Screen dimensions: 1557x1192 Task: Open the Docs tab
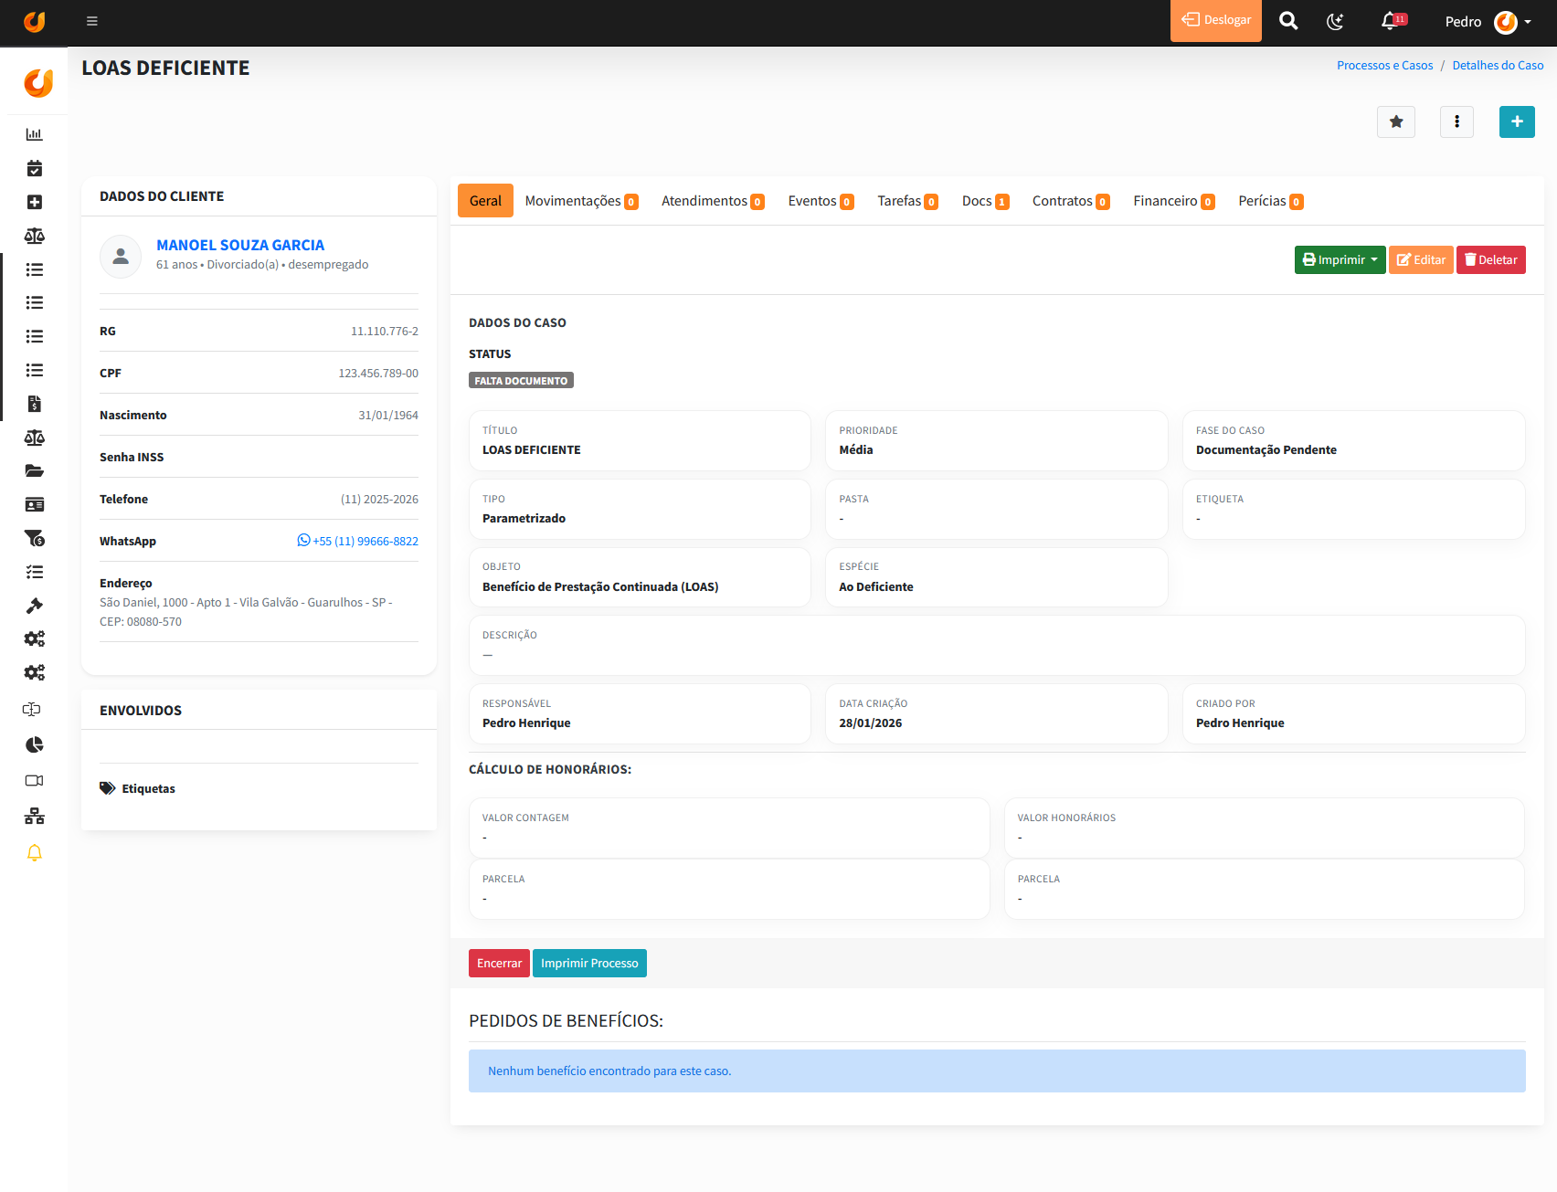pyautogui.click(x=984, y=201)
